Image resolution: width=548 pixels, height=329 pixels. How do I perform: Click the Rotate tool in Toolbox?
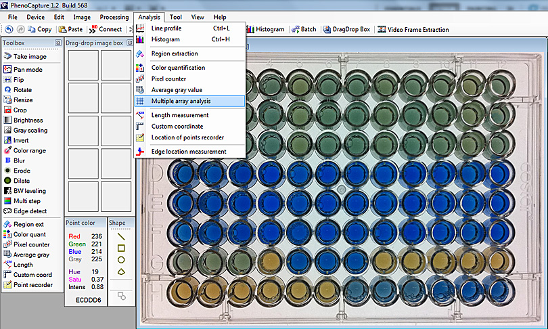(22, 89)
